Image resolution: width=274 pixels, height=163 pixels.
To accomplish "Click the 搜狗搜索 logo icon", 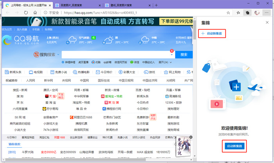I will point(36,54).
